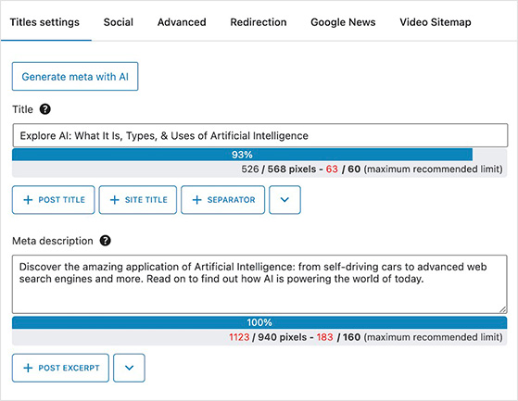The image size is (518, 401).
Task: Click the meta description textarea resize handle
Action: (503, 309)
